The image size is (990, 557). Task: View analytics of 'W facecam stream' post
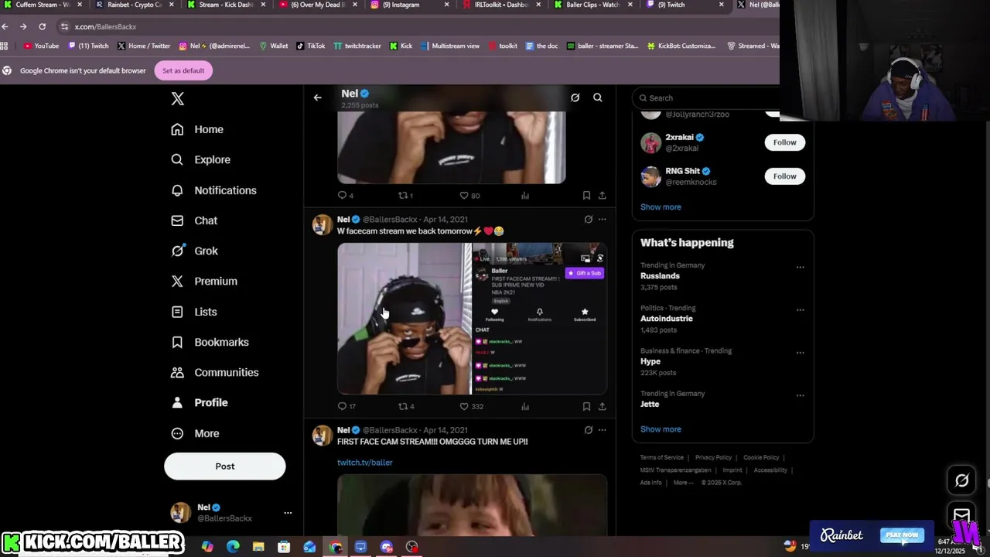point(525,406)
